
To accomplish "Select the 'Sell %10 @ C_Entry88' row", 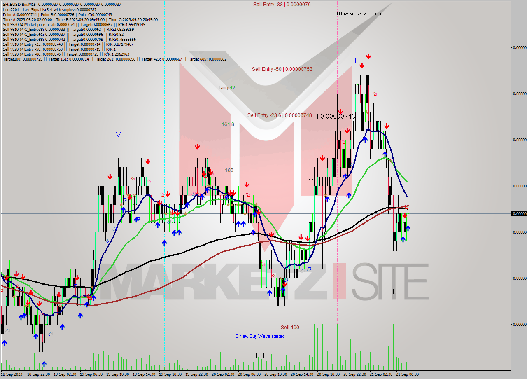I will pyautogui.click(x=69, y=40).
